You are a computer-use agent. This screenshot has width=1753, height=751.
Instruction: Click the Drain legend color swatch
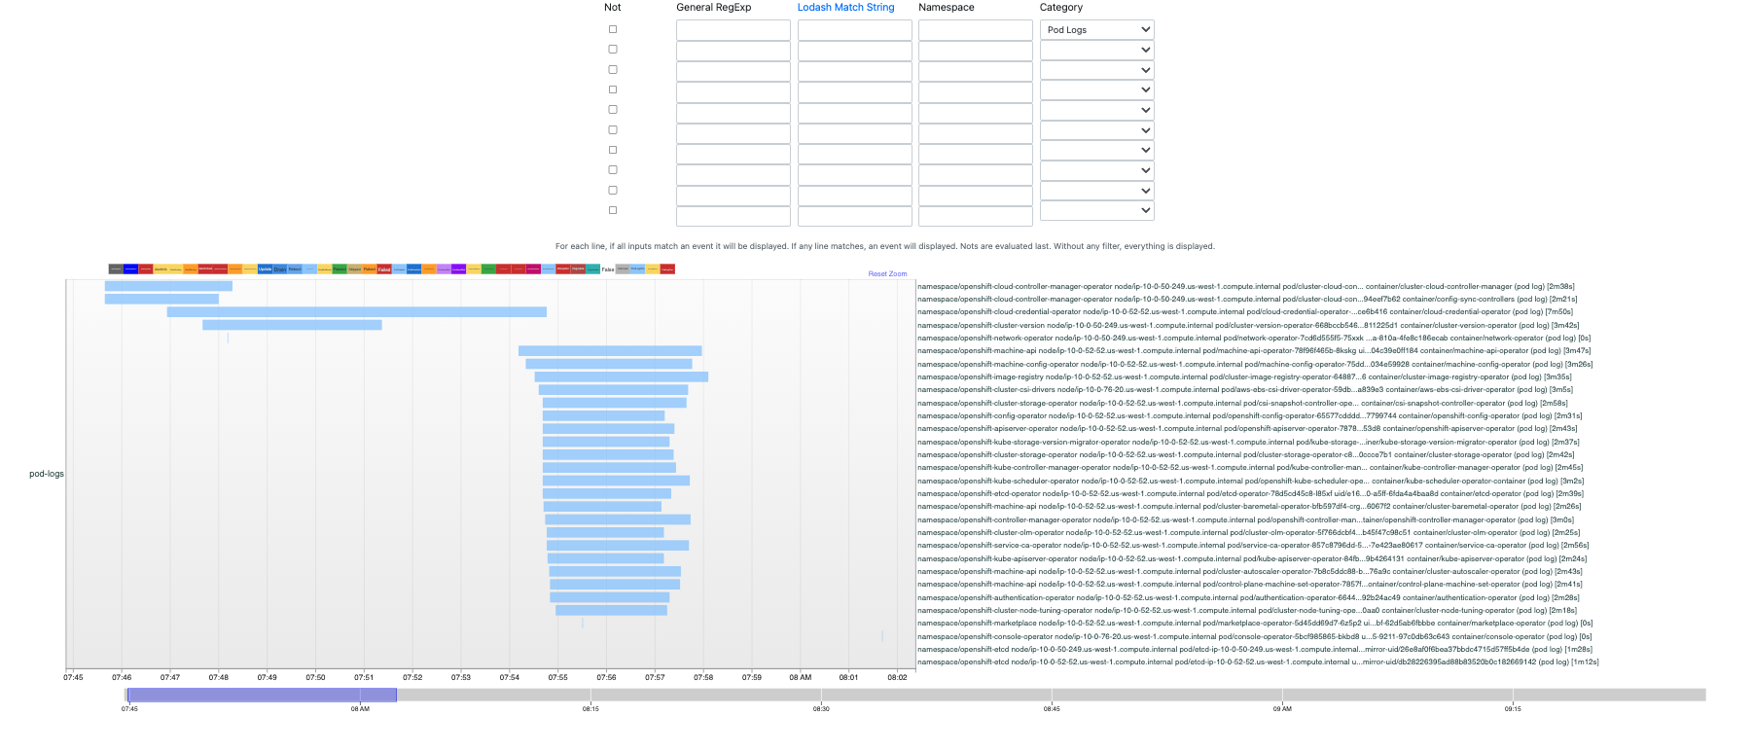pos(280,268)
